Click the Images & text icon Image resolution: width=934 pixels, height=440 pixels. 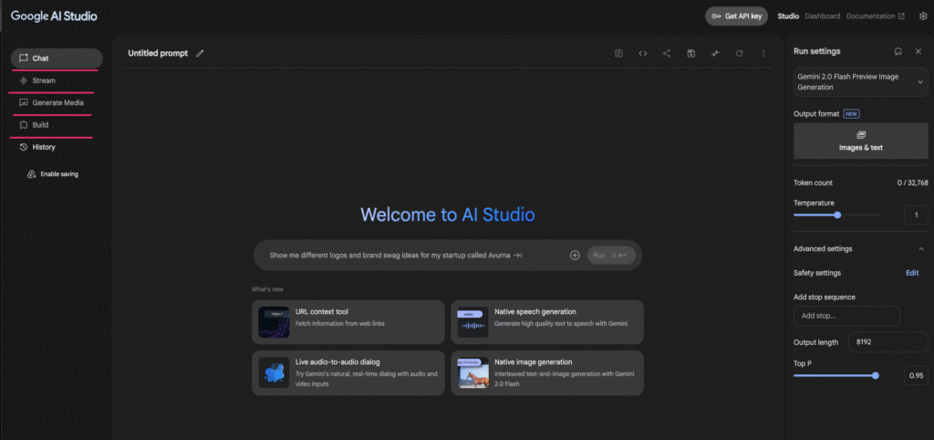[861, 135]
